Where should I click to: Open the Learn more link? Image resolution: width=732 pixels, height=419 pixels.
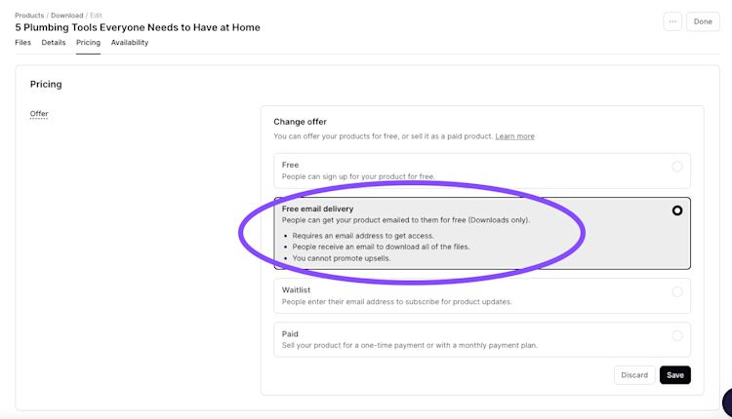coord(515,136)
